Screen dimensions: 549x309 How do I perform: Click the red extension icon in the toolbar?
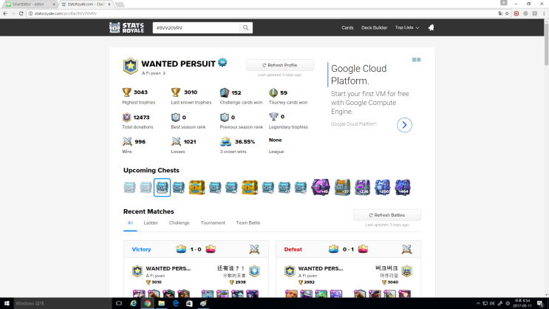coord(516,13)
